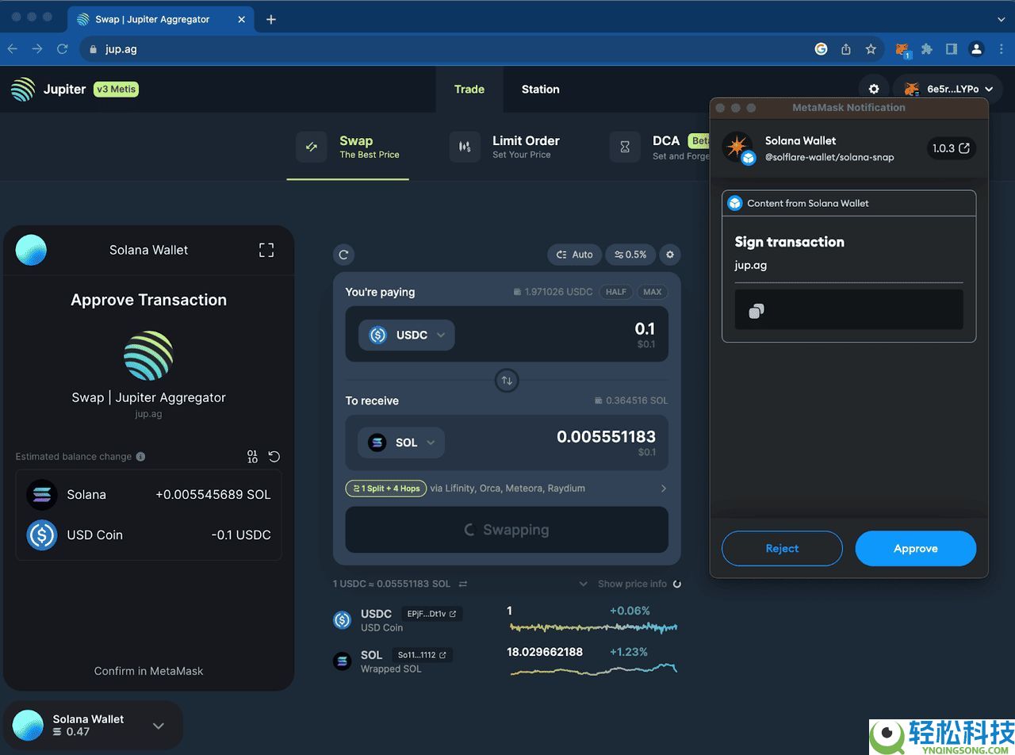1015x755 pixels.
Task: Switch paying and receiving tokens arrows
Action: point(507,381)
